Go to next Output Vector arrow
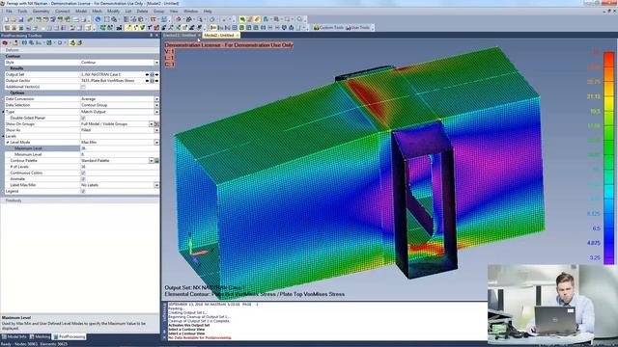 point(156,81)
